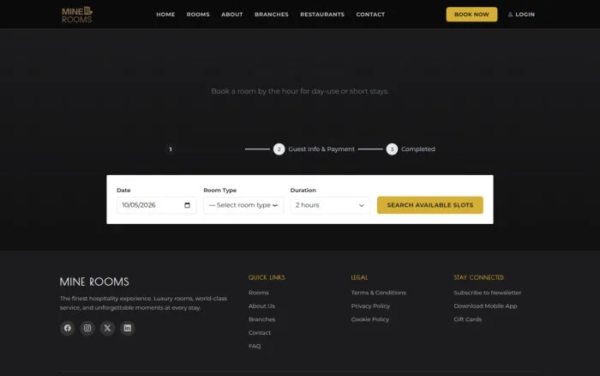600x376 pixels.
Task: Open the Privacy Policy link
Action: 370,306
